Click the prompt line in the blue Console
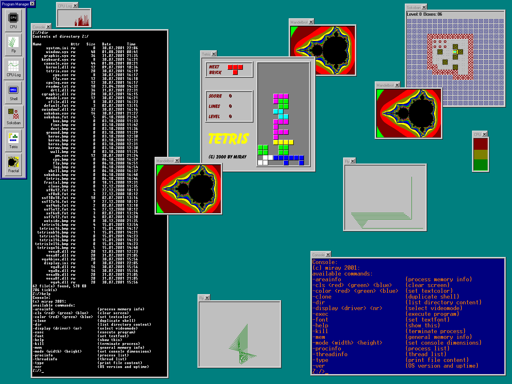 (320, 371)
